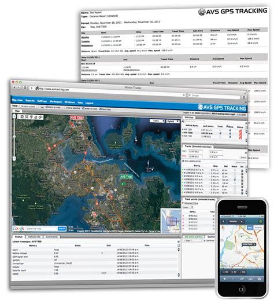Zoom in with the top of the map zoom bar
This screenshot has height=304, width=274.
pyautogui.click(x=14, y=116)
